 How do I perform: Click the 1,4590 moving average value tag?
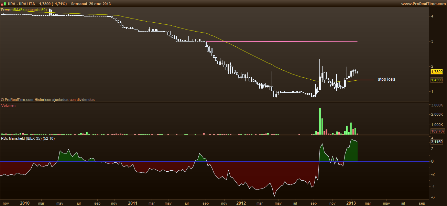point(436,80)
